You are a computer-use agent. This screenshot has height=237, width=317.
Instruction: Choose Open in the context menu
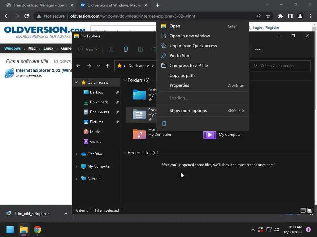[x=203, y=26]
